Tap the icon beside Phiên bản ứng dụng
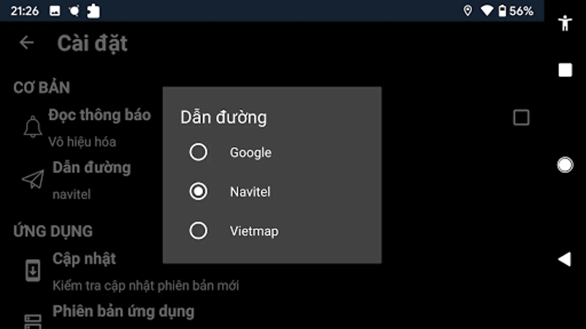The image size is (586, 329). (33, 322)
